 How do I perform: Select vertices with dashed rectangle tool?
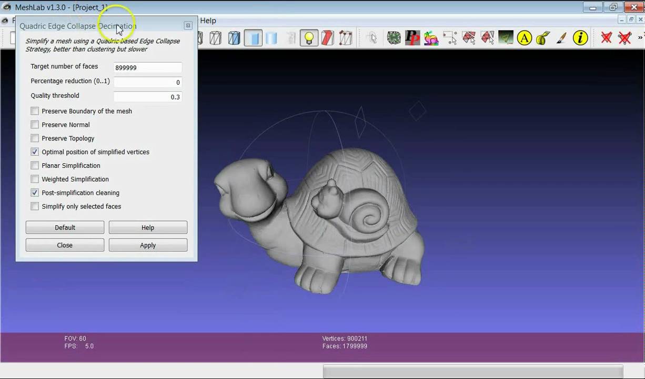pos(450,38)
